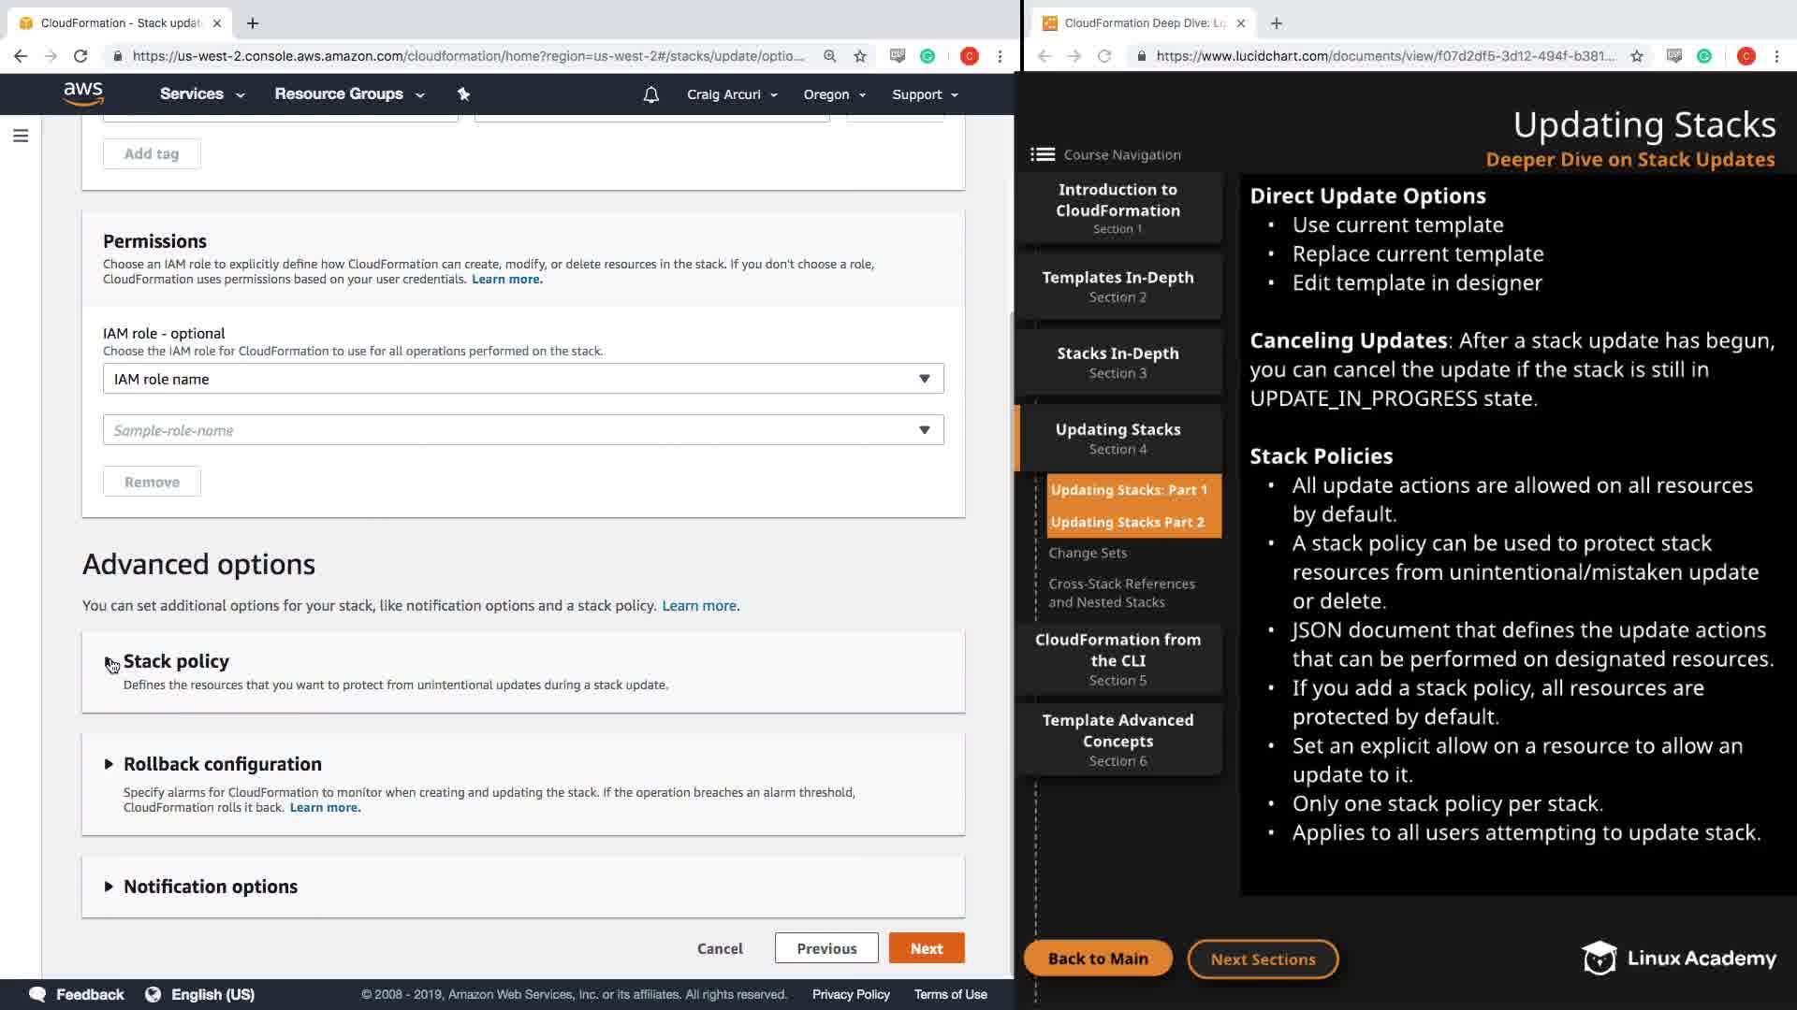
Task: Open Course Navigation list icon
Action: tap(1043, 154)
